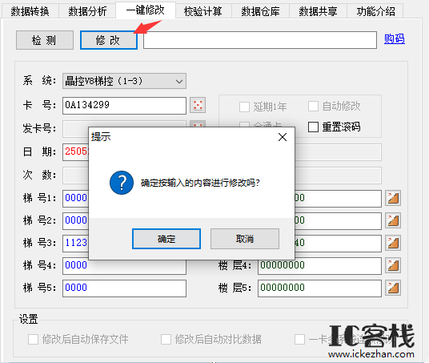
Task: Click the blue question mark dialog icon
Action: point(122,183)
